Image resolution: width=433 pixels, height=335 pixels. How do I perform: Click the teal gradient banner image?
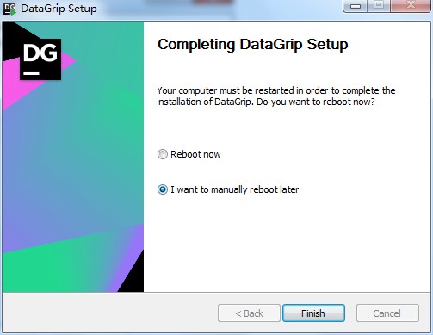point(73,157)
